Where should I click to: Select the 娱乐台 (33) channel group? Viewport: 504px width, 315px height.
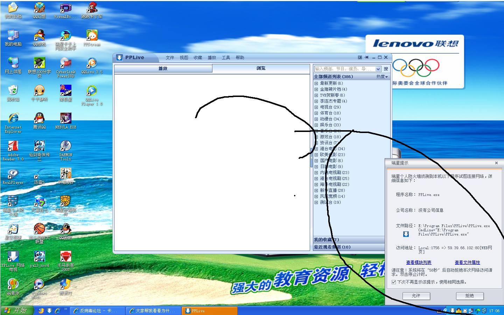click(x=330, y=125)
